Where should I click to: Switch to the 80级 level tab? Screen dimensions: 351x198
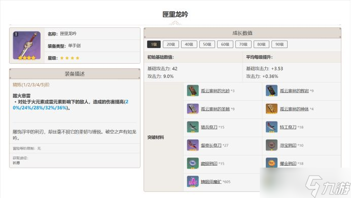(x=261, y=44)
